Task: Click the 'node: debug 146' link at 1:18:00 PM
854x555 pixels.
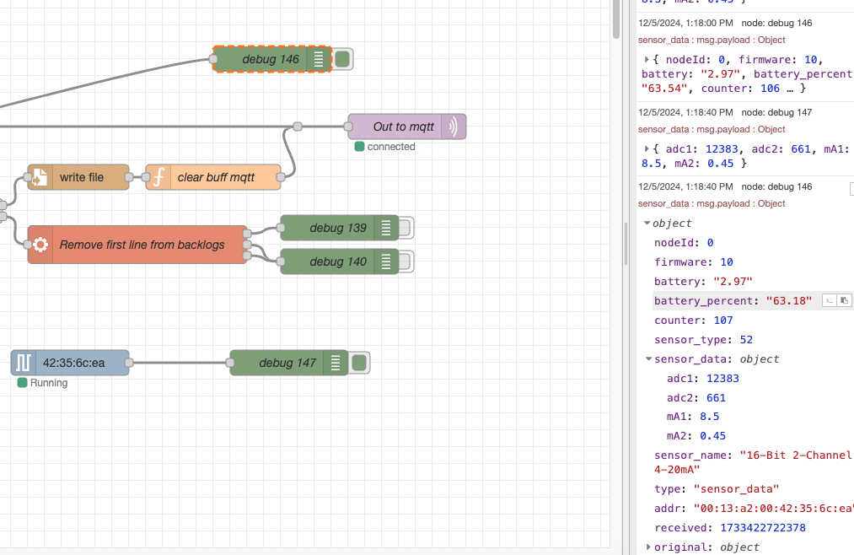Action: coord(776,24)
